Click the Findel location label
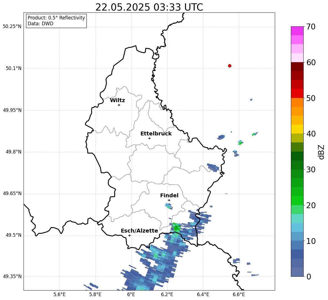The height and width of the screenshot is (300, 328). point(169,195)
